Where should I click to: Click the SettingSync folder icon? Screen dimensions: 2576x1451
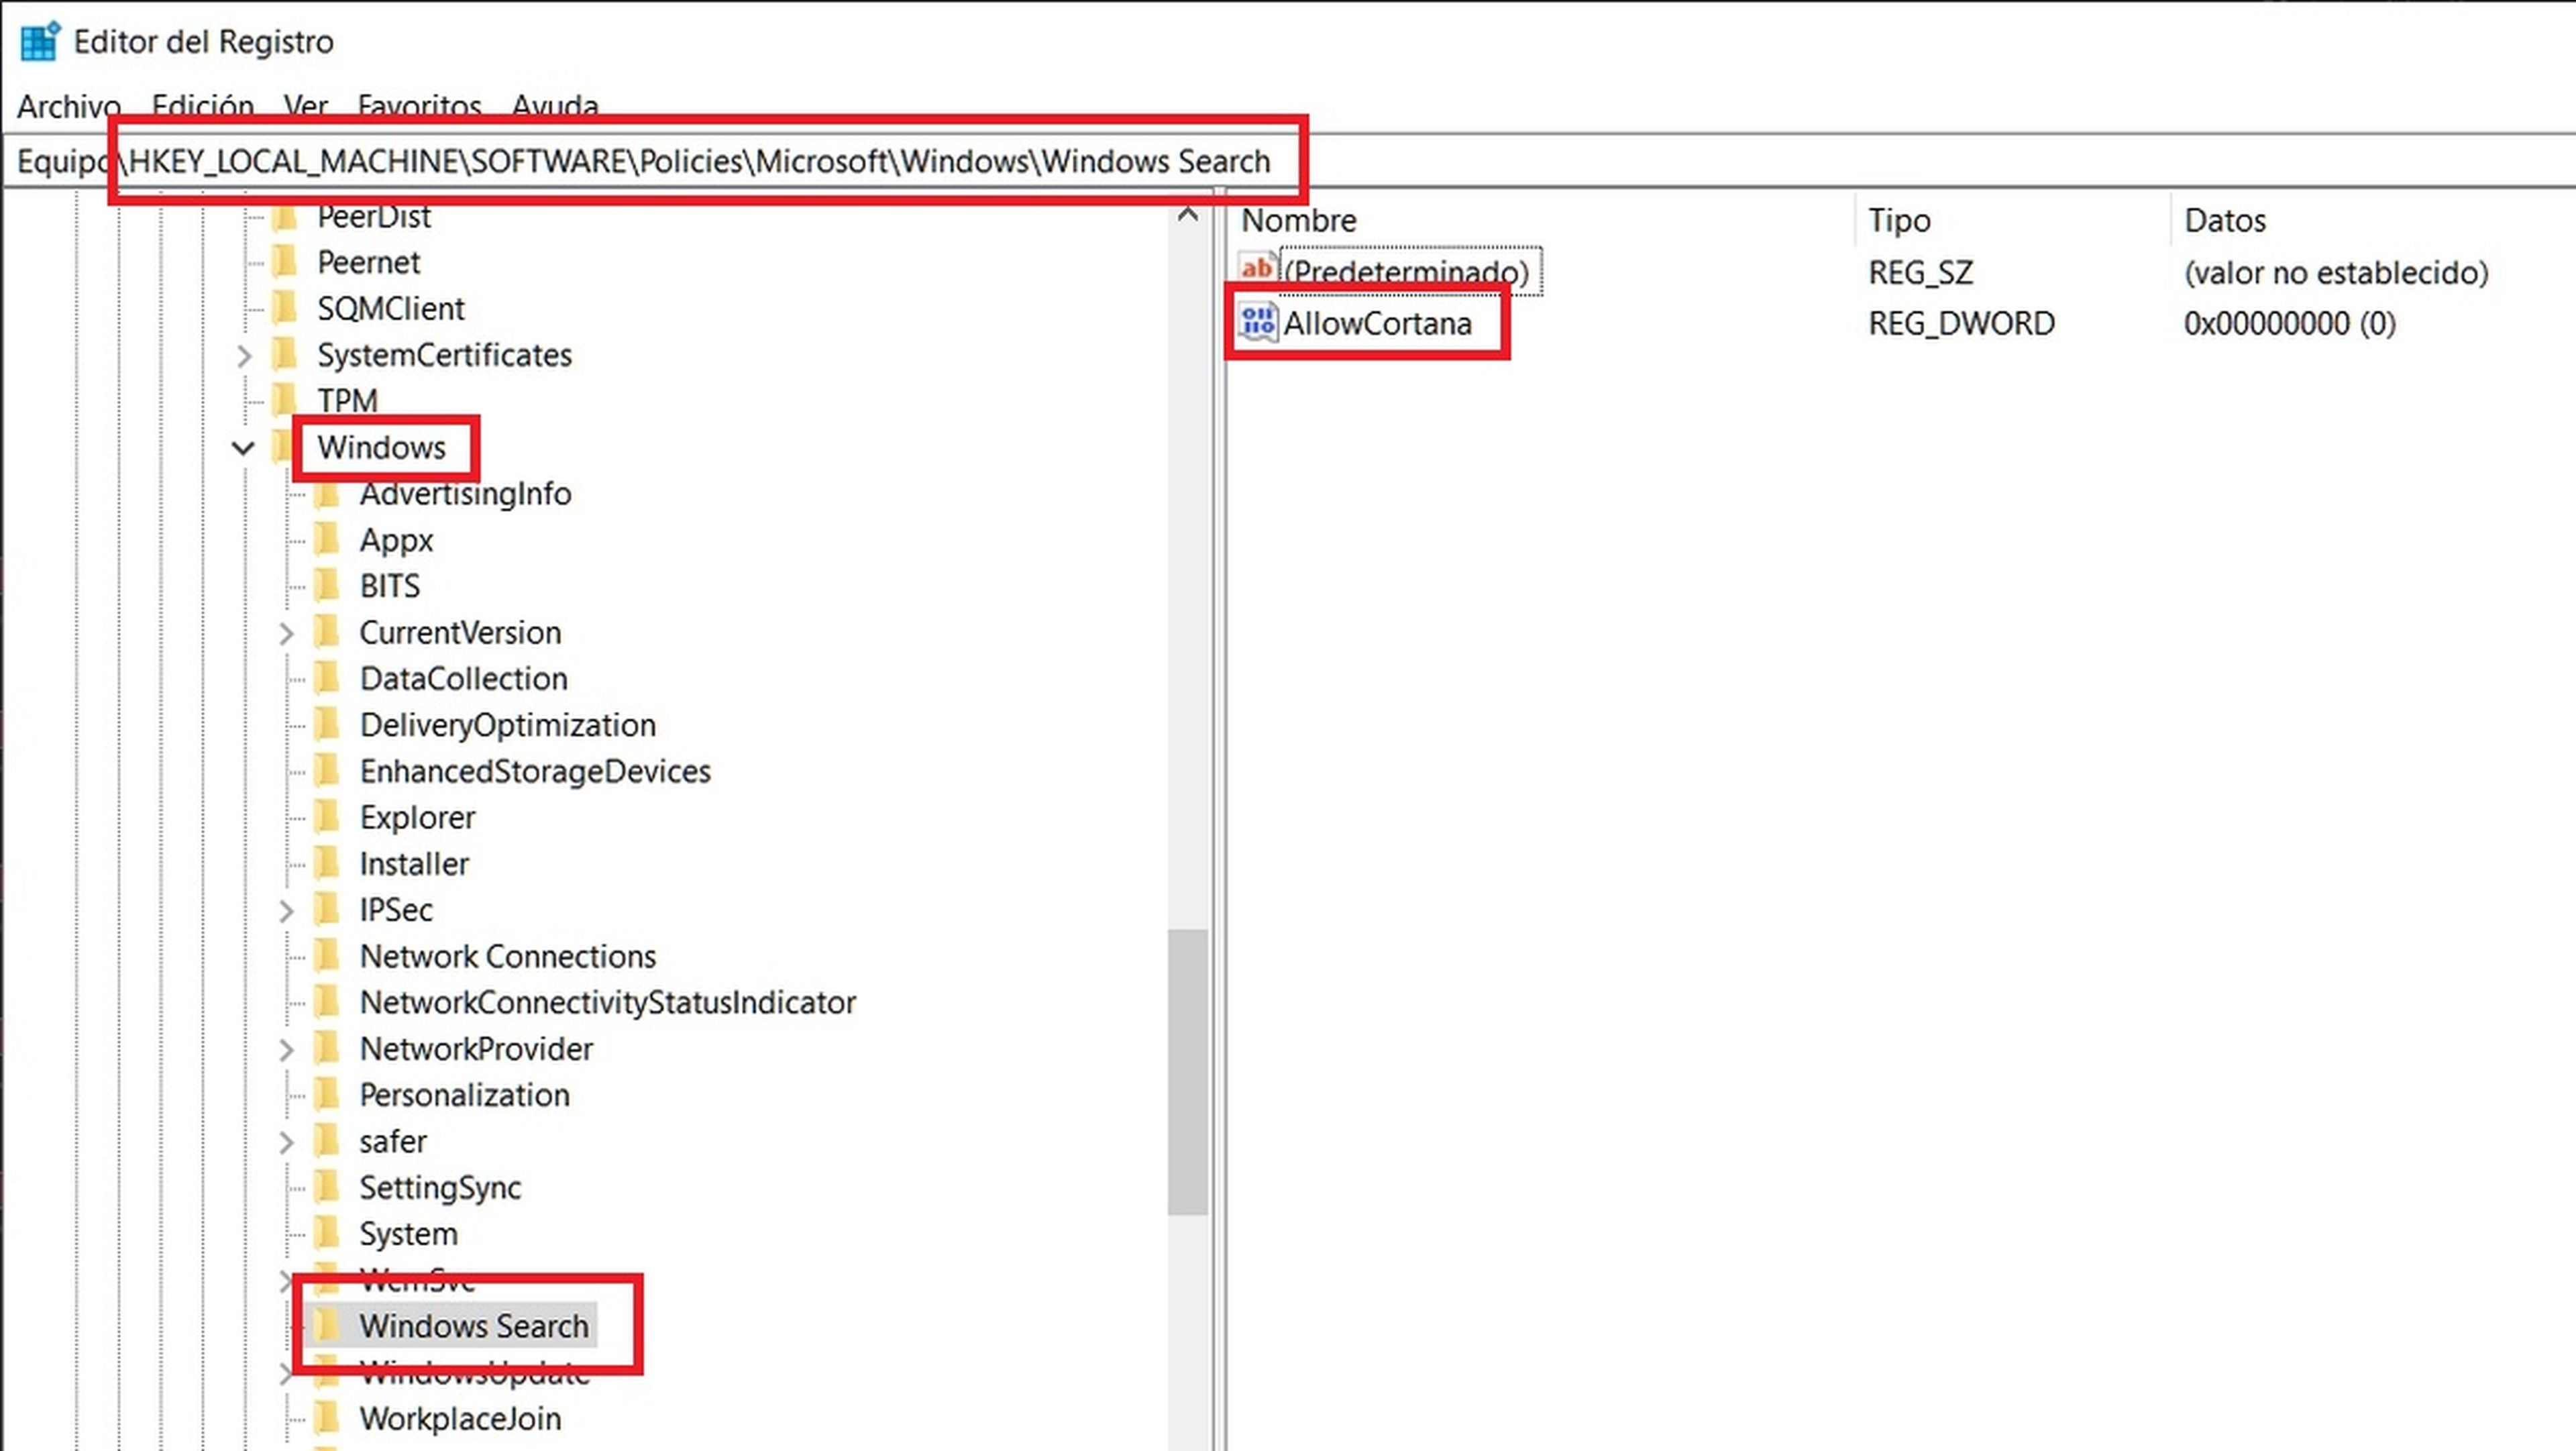coord(327,1188)
